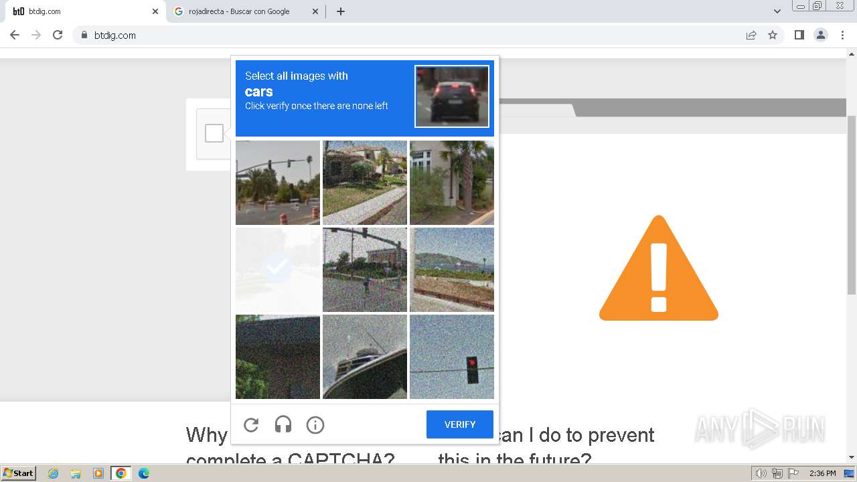Screen dimensions: 857x482
Task: Click the orange warning triangle icon
Action: tap(659, 268)
